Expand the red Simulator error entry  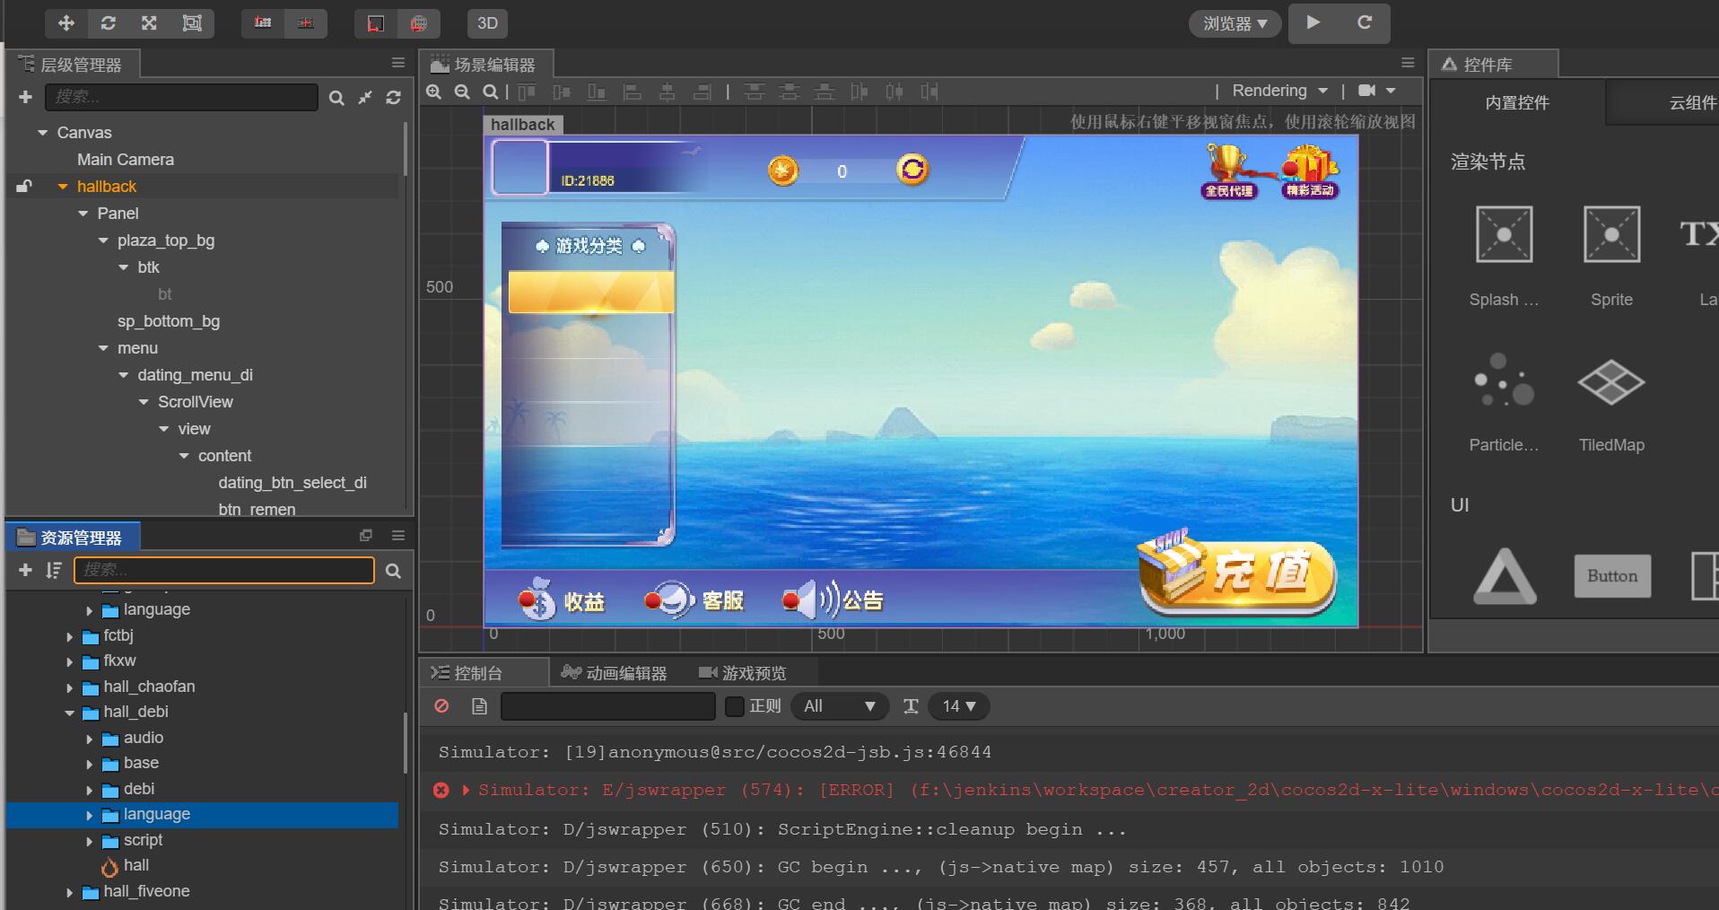click(466, 790)
